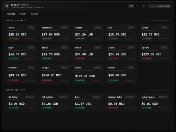Click Steam's red percent change badge
The height and width of the screenshot is (132, 176).
pos(80,58)
